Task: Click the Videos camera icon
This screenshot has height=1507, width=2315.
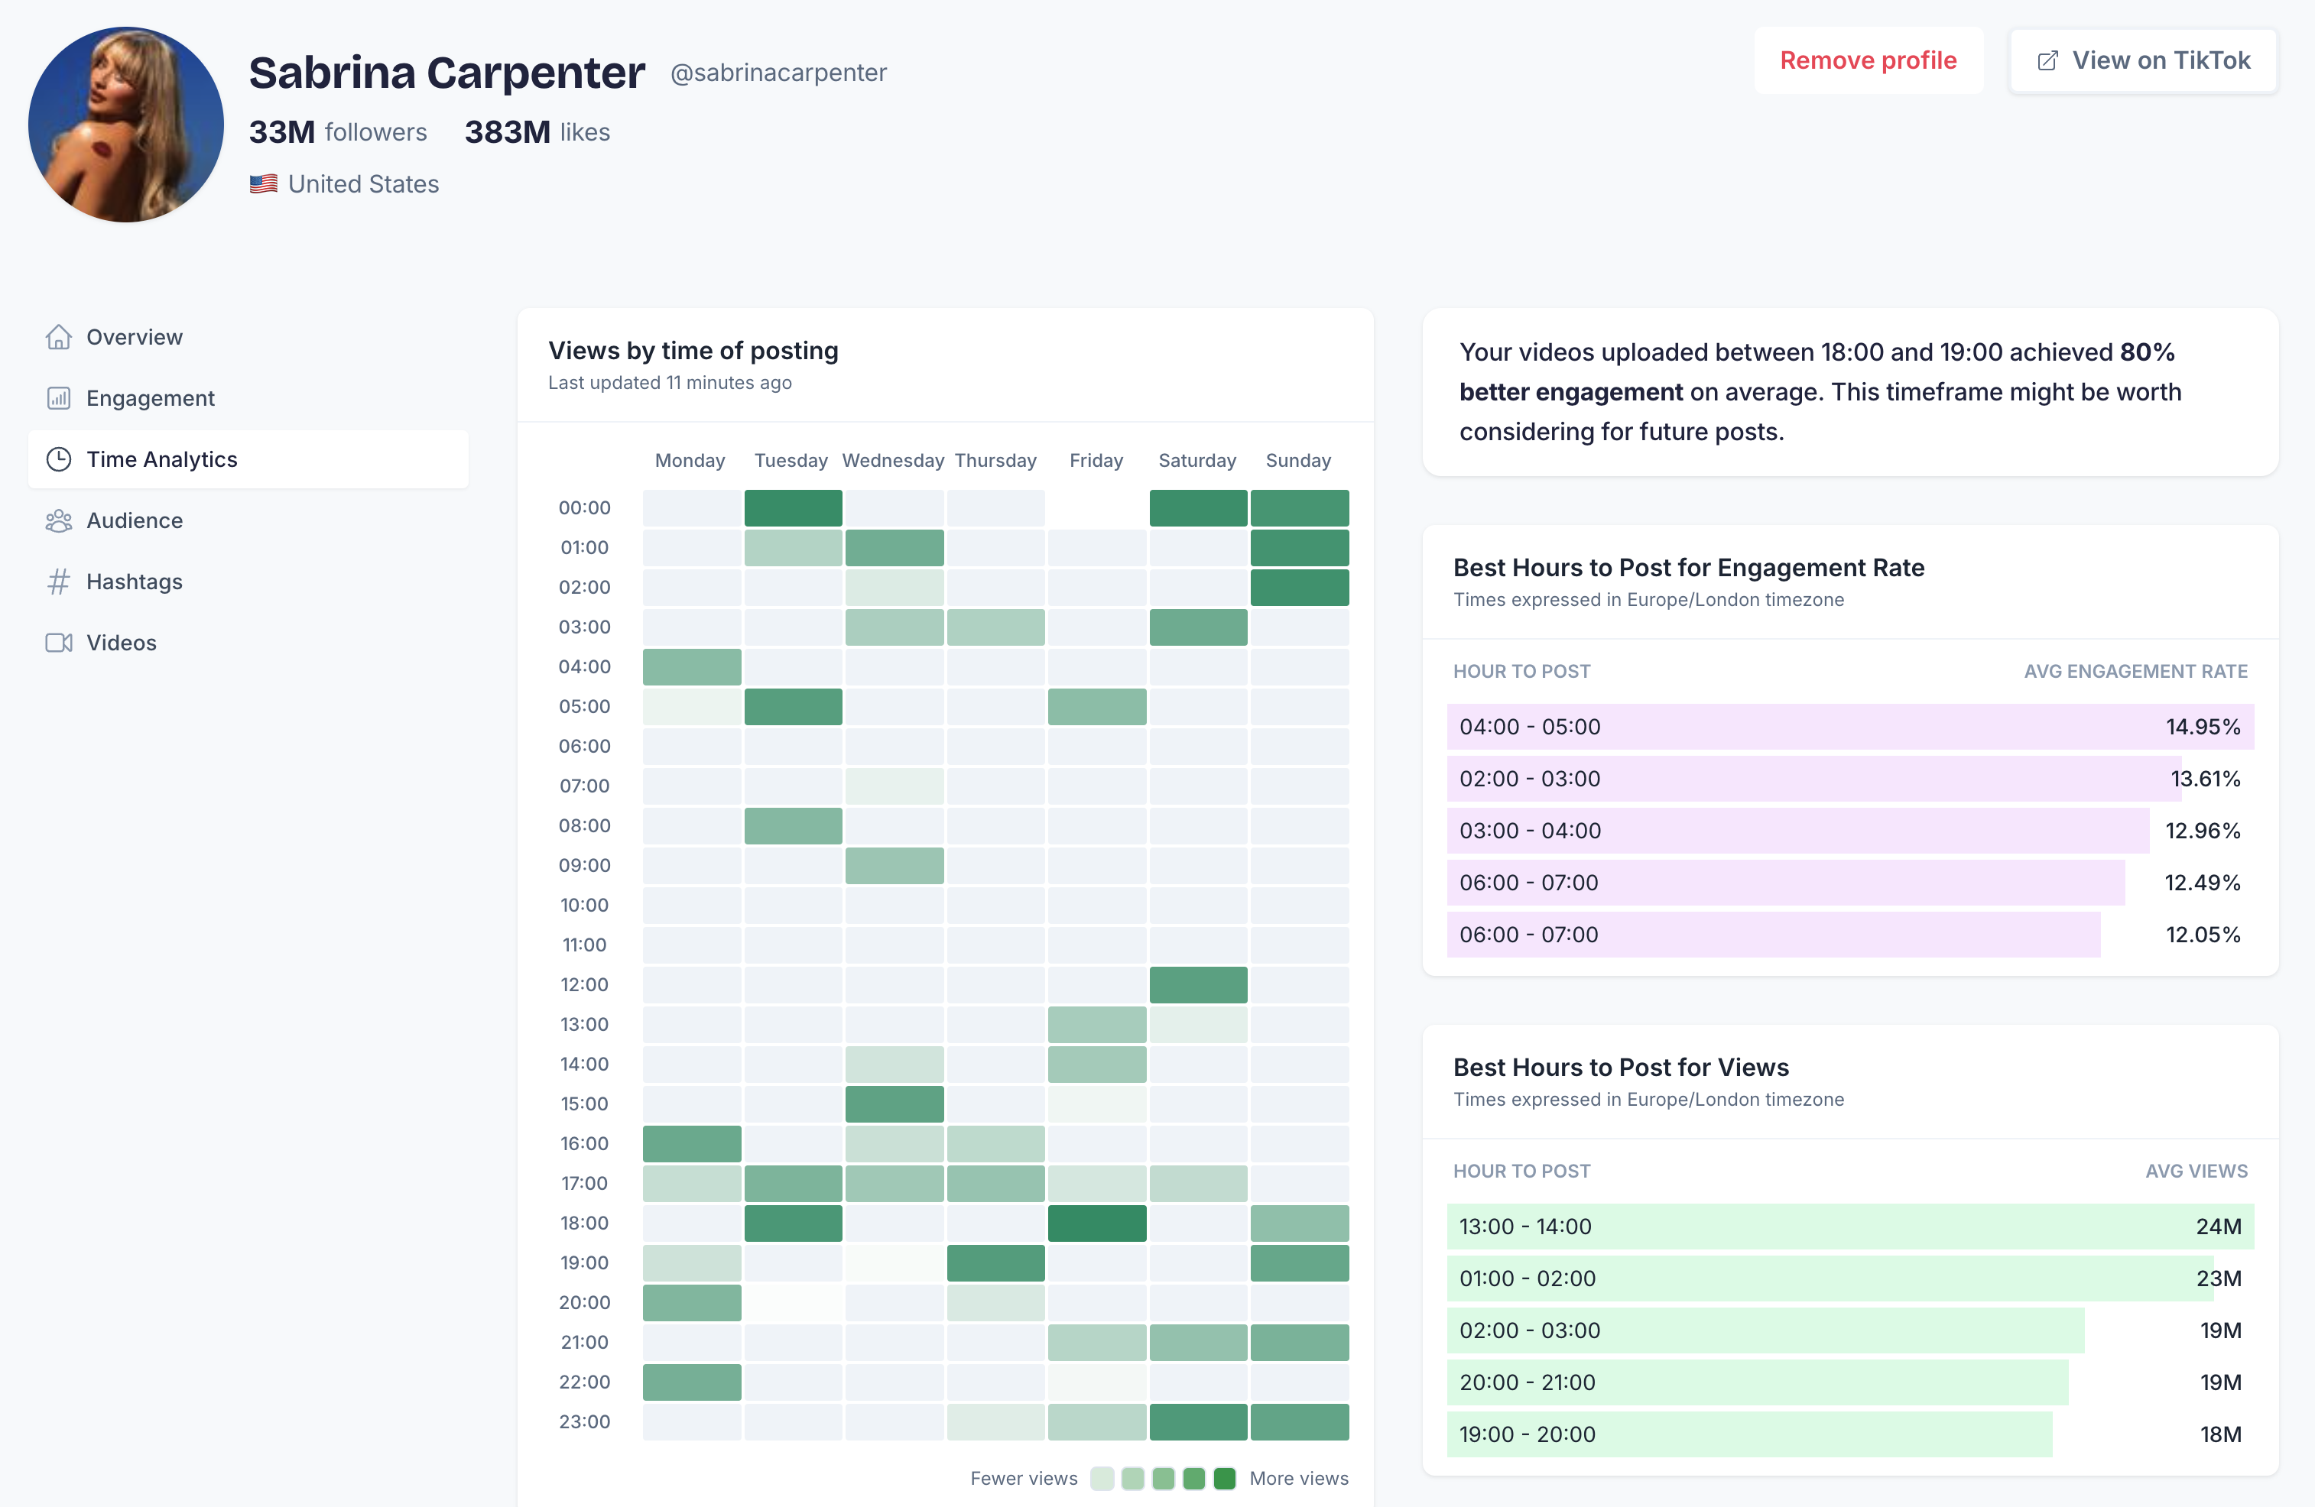Action: tap(58, 643)
